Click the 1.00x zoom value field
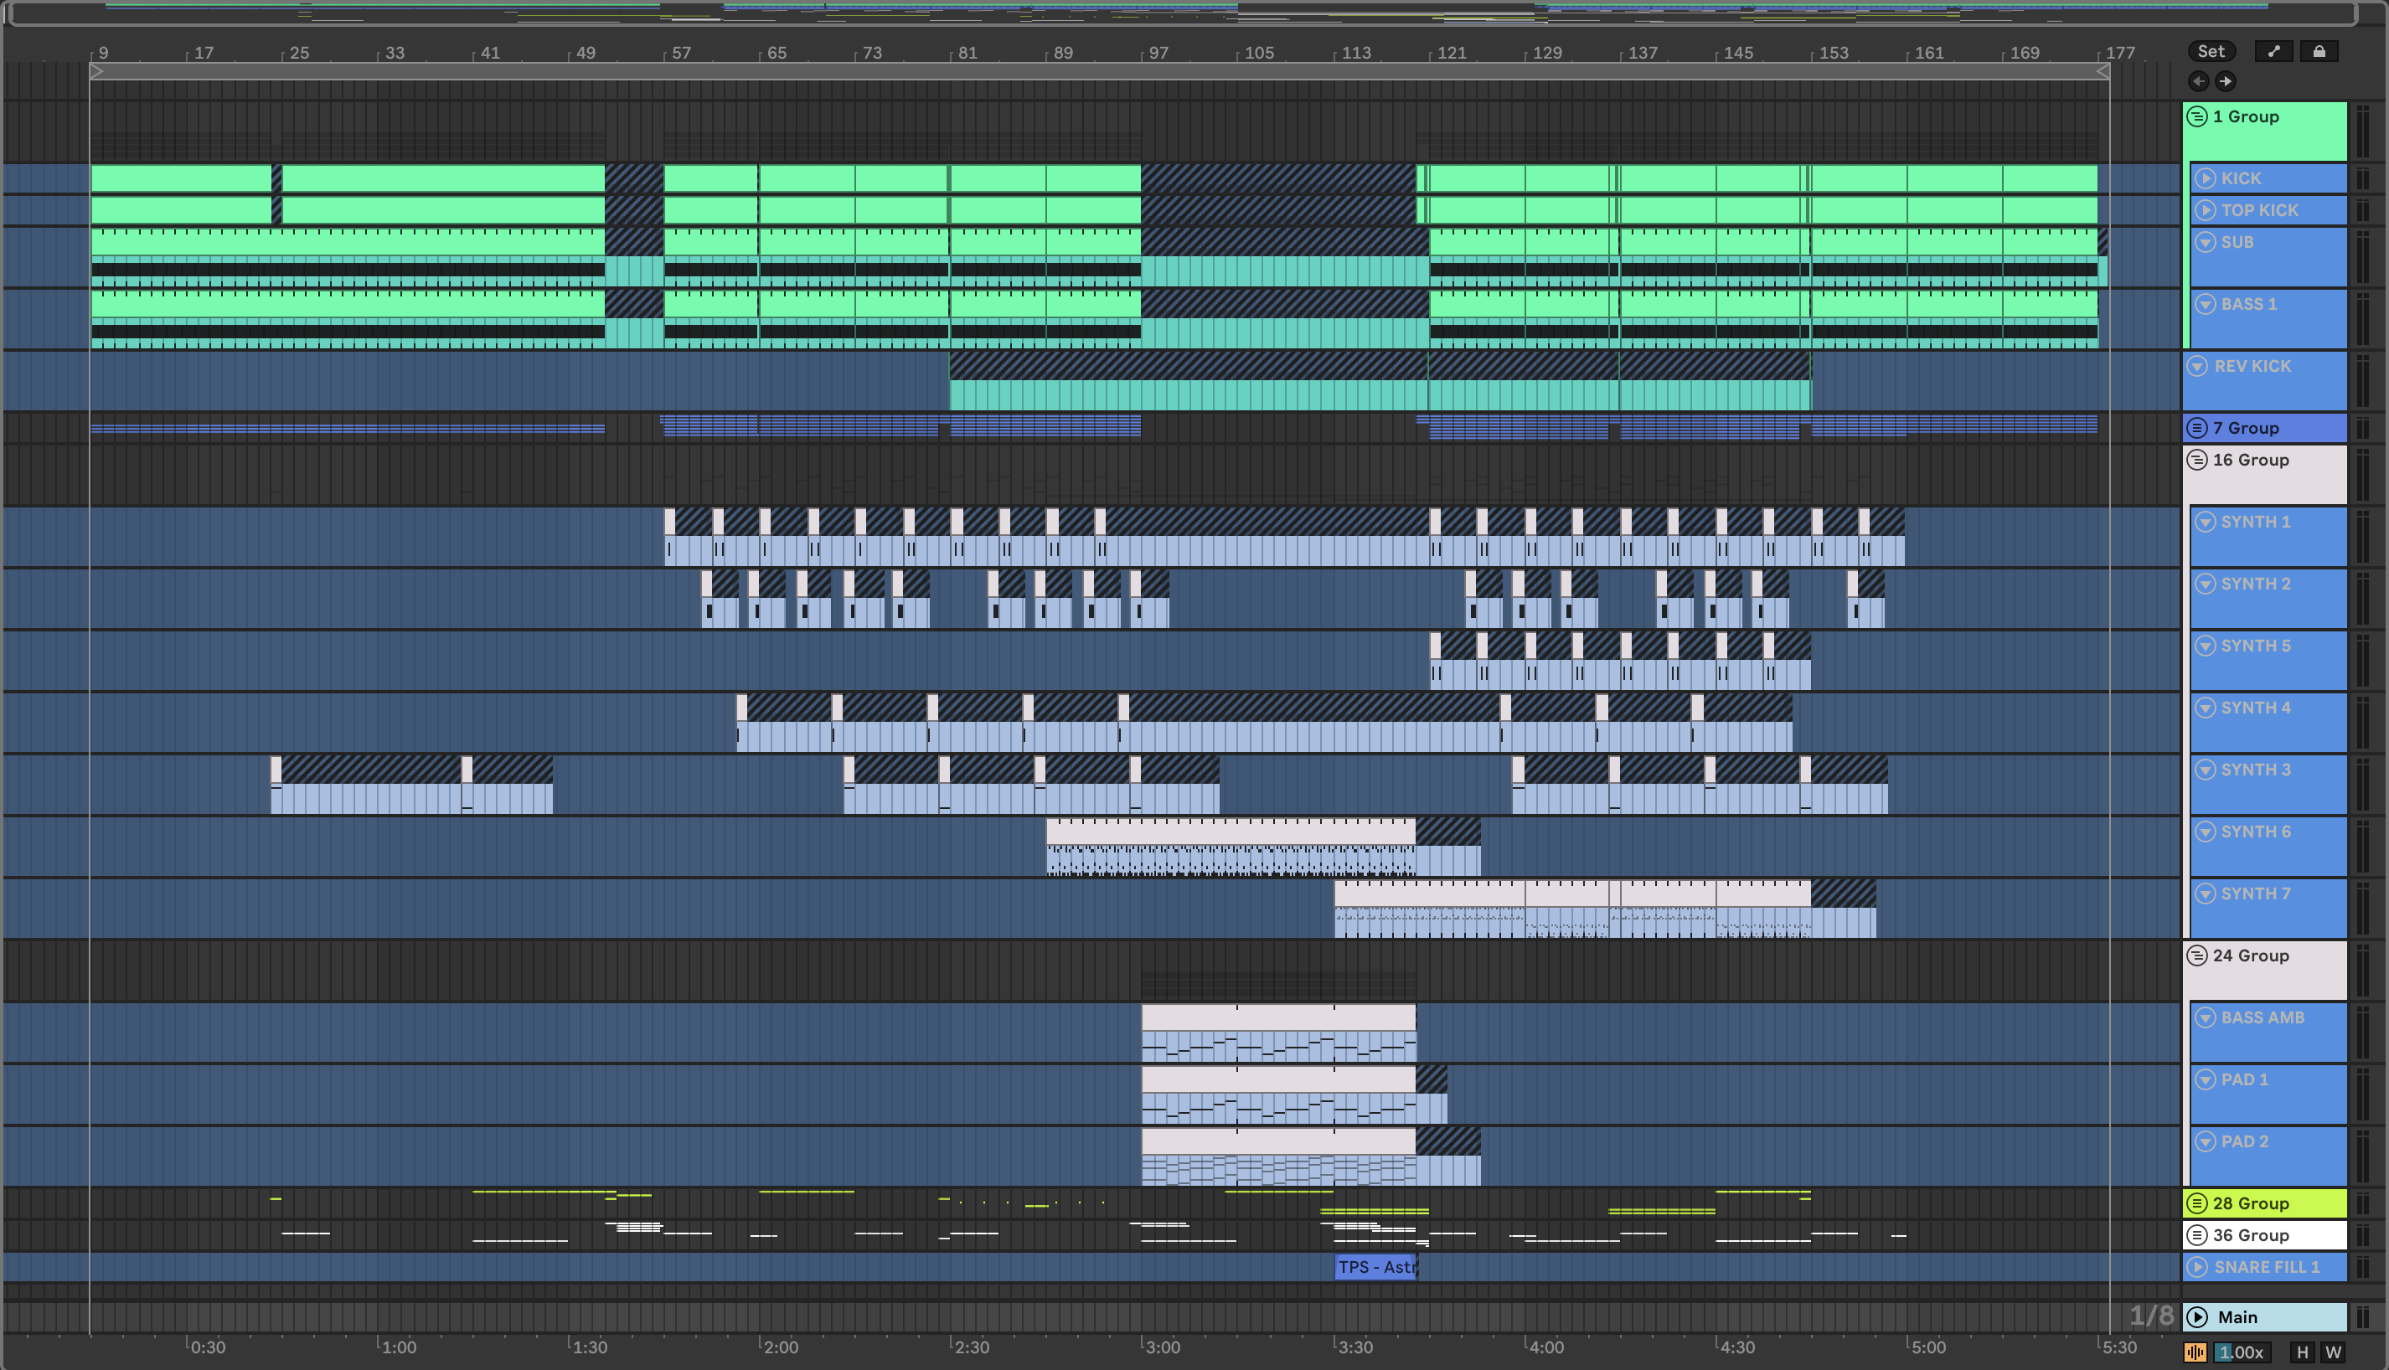2389x1370 pixels. [x=2241, y=1353]
